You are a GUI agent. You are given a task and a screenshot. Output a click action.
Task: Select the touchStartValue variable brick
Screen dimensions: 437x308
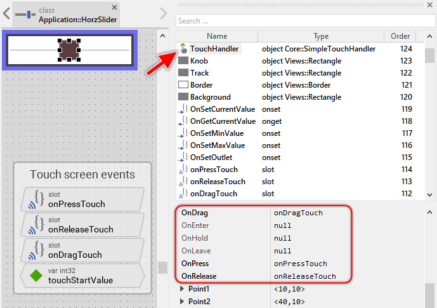pyautogui.click(x=82, y=276)
